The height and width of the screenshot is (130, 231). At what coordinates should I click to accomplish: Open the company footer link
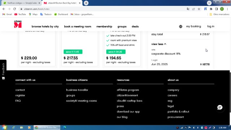click(173, 90)
